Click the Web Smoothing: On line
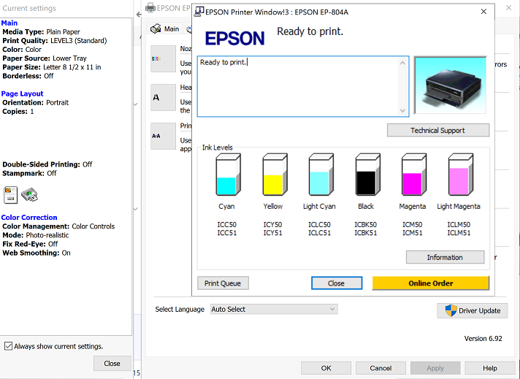 point(37,253)
